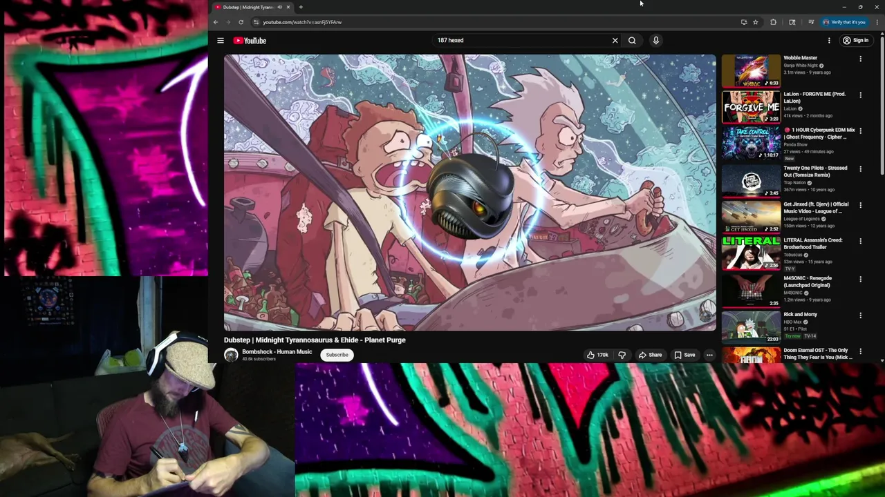
Task: Open options menu for 'Doom Eternal OST'
Action: point(861,351)
